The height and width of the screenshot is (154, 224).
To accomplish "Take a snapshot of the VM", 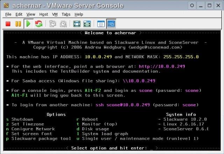I will tap(52, 24).
